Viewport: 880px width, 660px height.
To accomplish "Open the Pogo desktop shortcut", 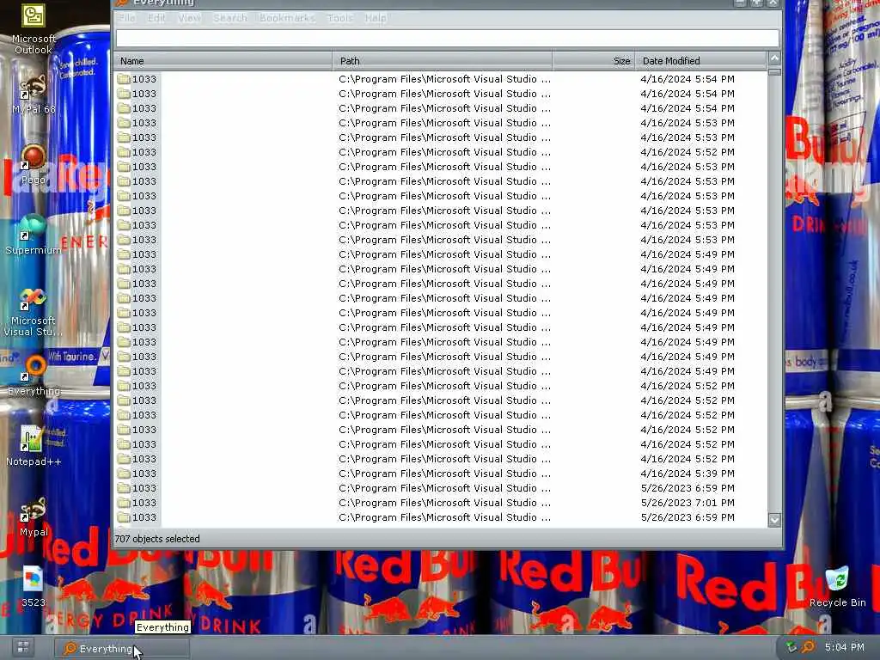I will point(34,164).
